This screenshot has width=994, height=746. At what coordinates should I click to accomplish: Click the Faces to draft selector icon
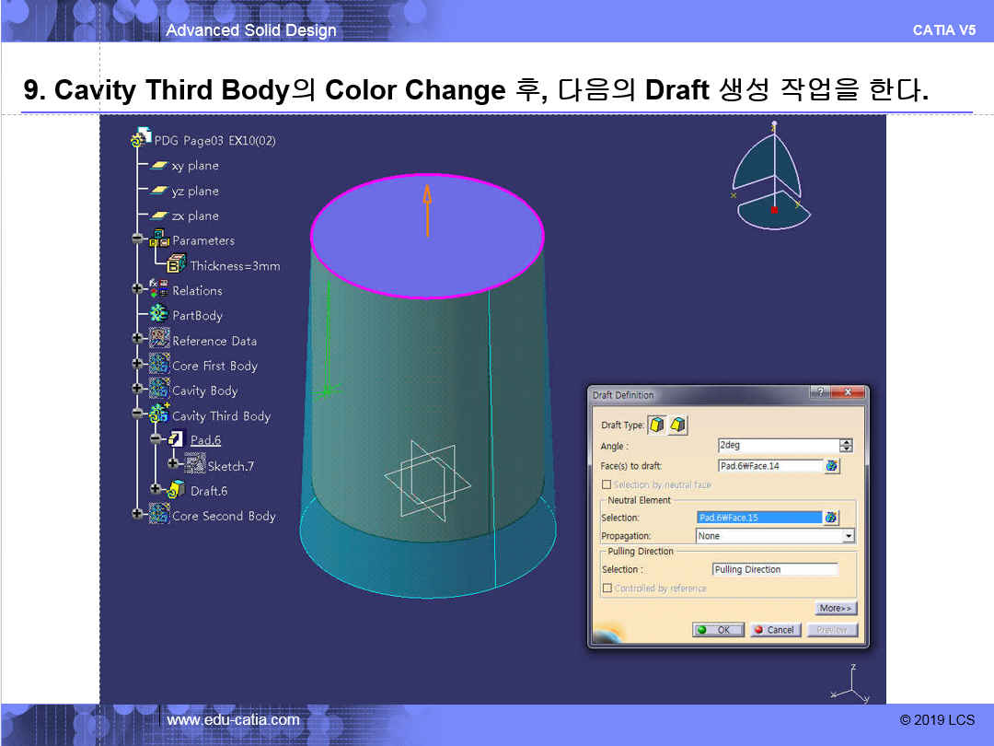(x=832, y=466)
